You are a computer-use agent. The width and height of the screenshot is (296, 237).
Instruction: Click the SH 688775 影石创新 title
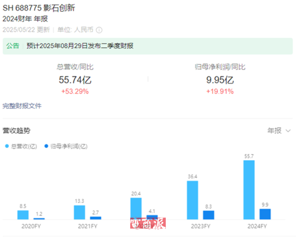pyautogui.click(x=39, y=8)
